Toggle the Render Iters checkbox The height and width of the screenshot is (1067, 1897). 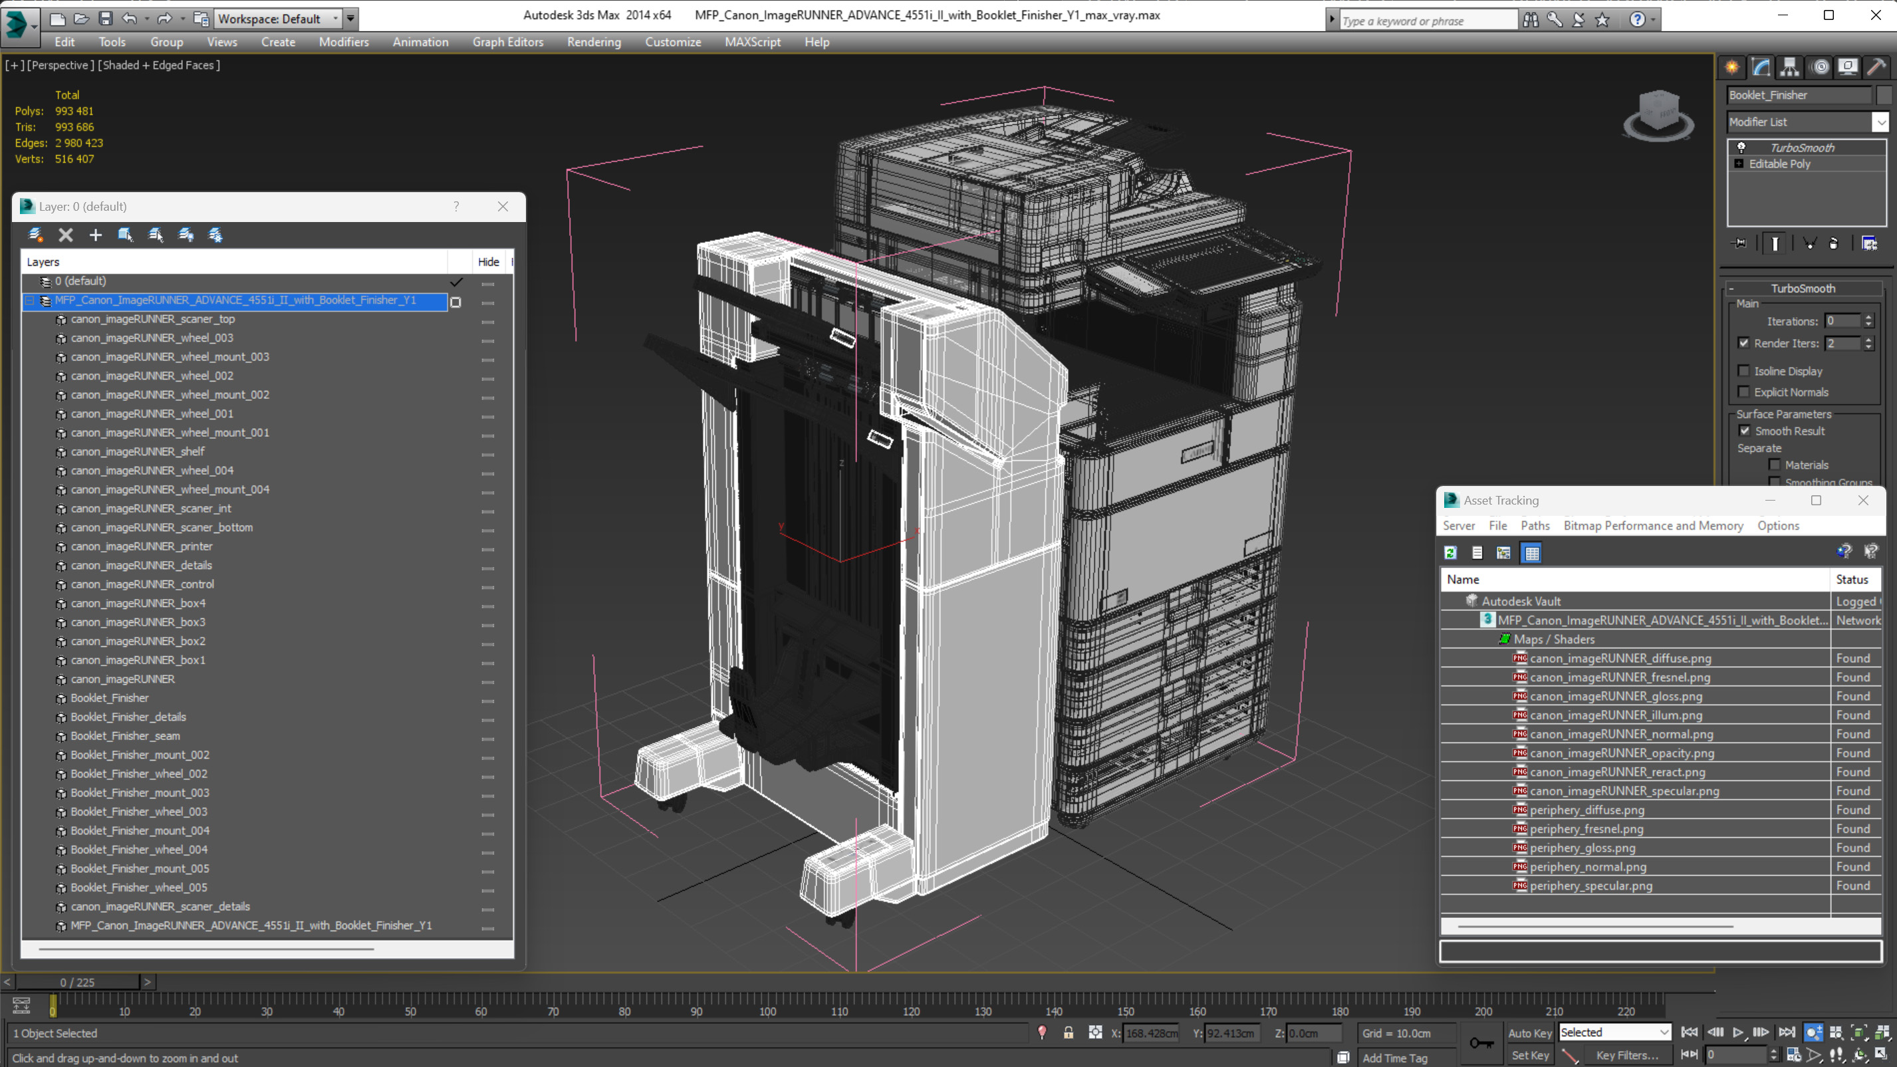(x=1744, y=343)
